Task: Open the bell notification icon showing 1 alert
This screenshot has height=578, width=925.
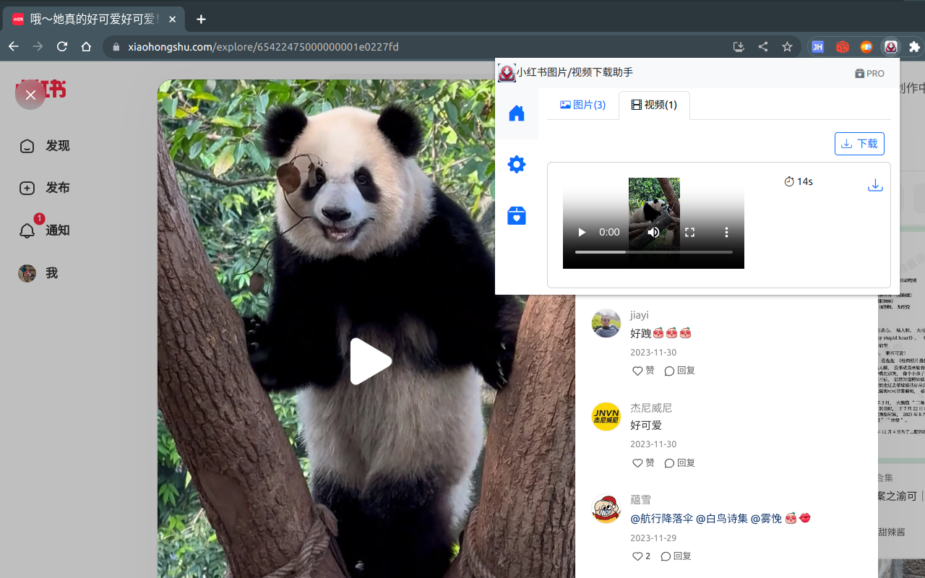Action: pyautogui.click(x=27, y=230)
